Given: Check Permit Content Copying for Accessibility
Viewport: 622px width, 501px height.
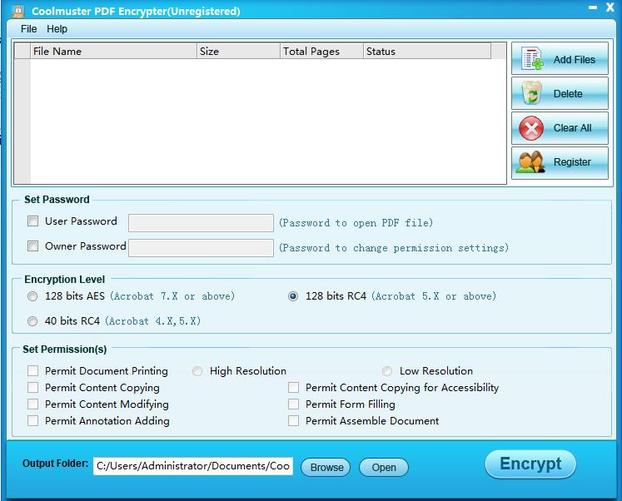Looking at the screenshot, I should 294,387.
